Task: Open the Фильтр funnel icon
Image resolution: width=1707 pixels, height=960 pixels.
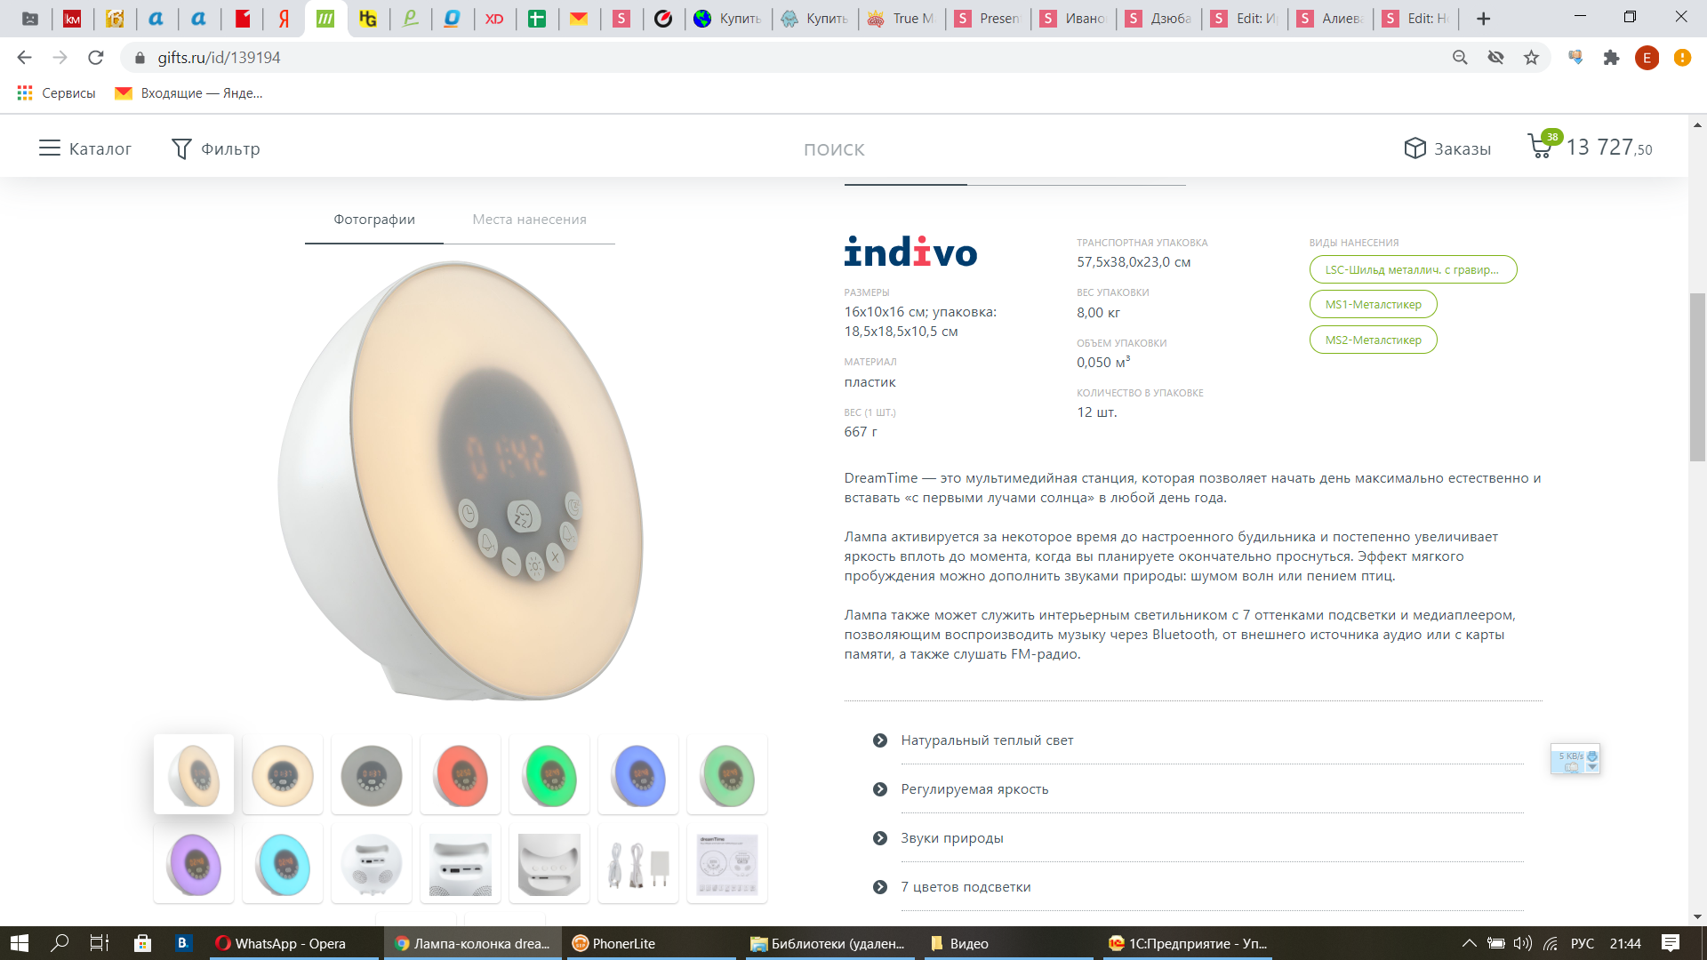Action: click(x=181, y=148)
